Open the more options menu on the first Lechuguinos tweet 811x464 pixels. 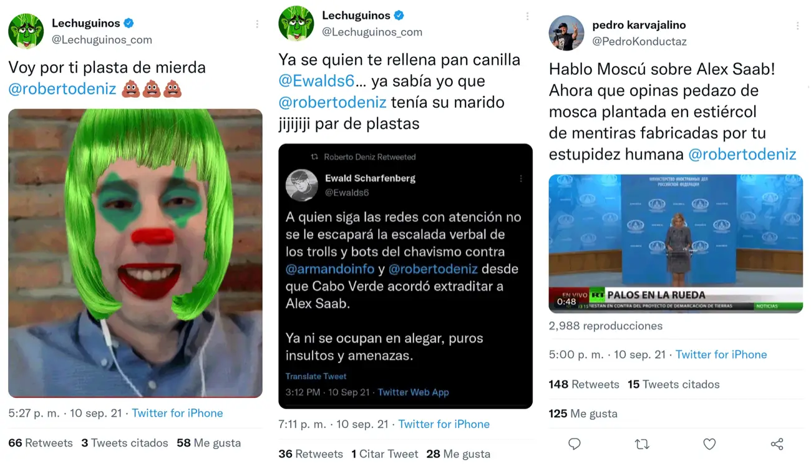pyautogui.click(x=257, y=24)
